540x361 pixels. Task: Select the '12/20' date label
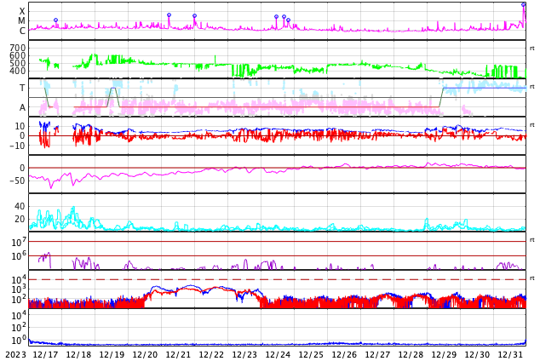tap(145, 355)
